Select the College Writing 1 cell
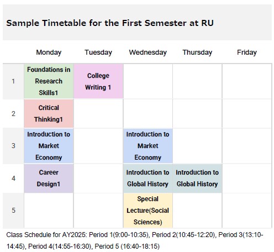 click(x=98, y=81)
